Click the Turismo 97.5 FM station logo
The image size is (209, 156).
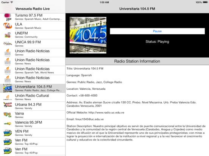pyautogui.click(x=8, y=17)
